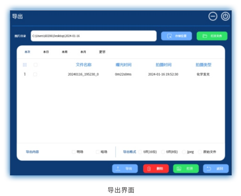Click the 拍摄时间 column header
241x196 pixels.
(164, 65)
